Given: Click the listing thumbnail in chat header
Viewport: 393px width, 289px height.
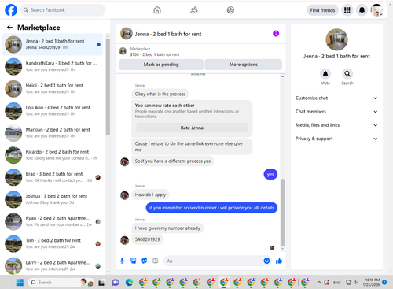Looking at the screenshot, I should click(127, 34).
